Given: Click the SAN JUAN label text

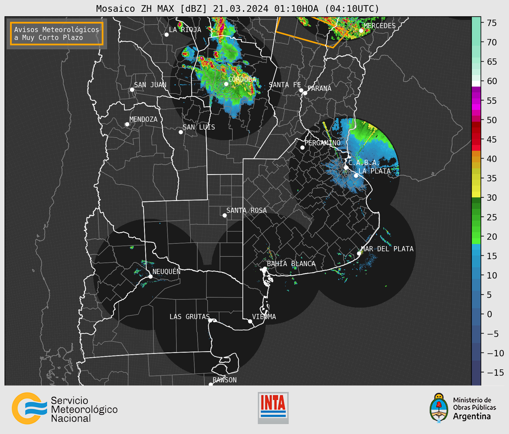Looking at the screenshot, I should click(150, 85).
